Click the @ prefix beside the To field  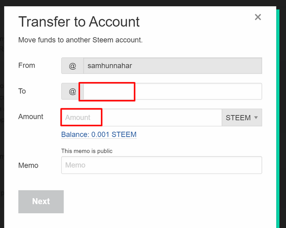tap(72, 91)
